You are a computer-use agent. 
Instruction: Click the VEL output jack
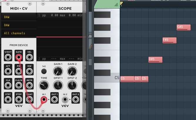(x=29, y=56)
